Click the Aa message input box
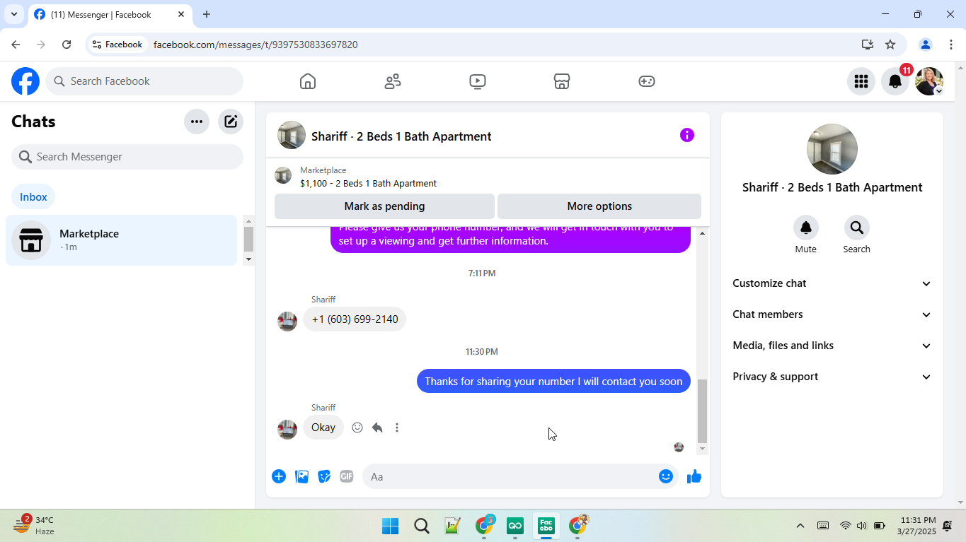The height and width of the screenshot is (542, 966). [510, 476]
